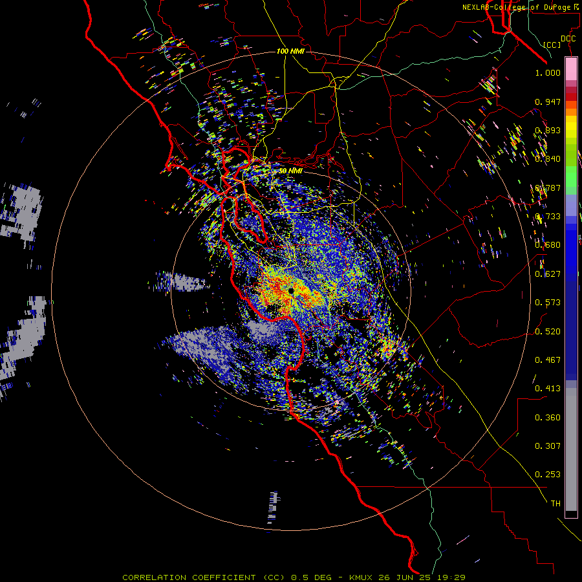Click the [CC] product label above the scale
Screen dimensions: 582x582
552,45
